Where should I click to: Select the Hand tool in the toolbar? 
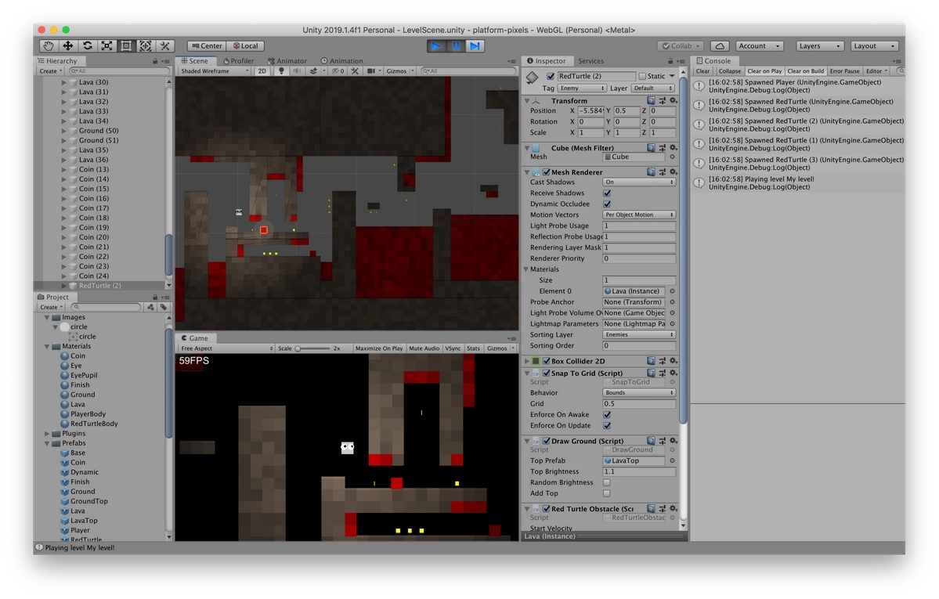pyautogui.click(x=48, y=45)
